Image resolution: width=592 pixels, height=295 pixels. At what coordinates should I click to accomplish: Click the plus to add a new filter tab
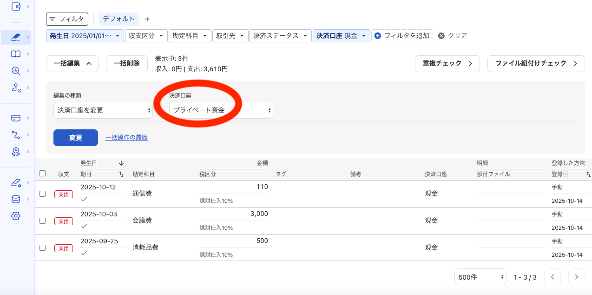(147, 19)
